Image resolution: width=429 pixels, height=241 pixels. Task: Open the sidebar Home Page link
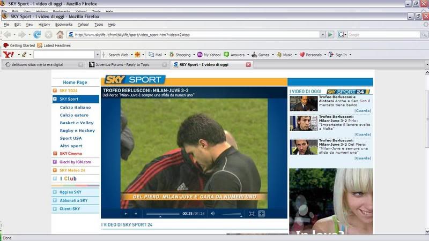point(75,82)
